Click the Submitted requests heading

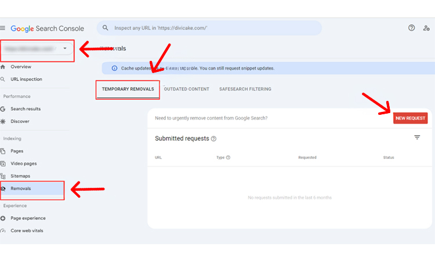pos(182,139)
